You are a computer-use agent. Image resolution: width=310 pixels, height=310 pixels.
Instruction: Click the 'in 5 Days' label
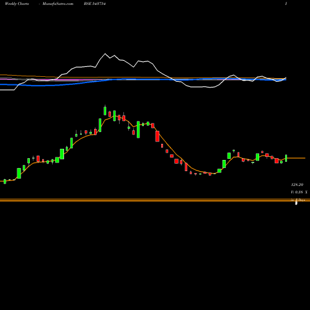pos(298,200)
